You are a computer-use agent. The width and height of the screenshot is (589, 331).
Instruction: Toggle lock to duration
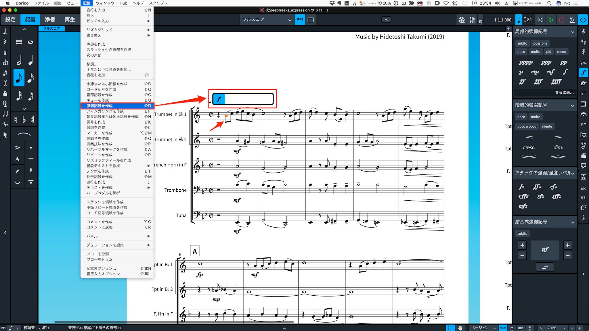pyautogui.click(x=5, y=94)
